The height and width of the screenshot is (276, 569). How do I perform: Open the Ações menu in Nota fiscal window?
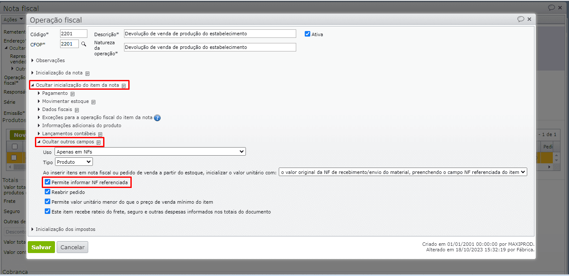pyautogui.click(x=13, y=20)
